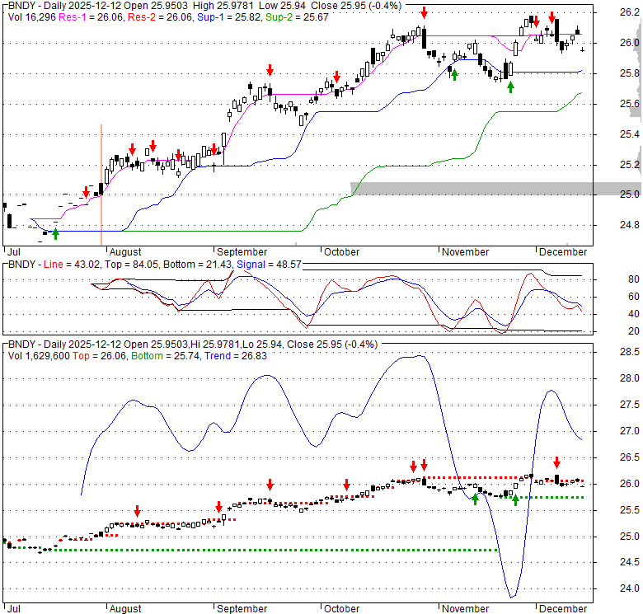Click the leftmost green arrow in November, bottom chart

point(476,499)
